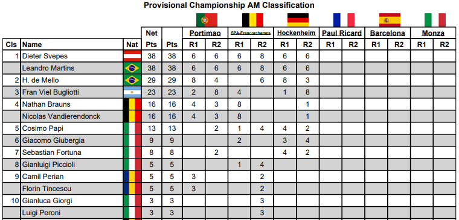Click Leandro Martins' Brazil flag
The height and width of the screenshot is (220, 459).
132,68
